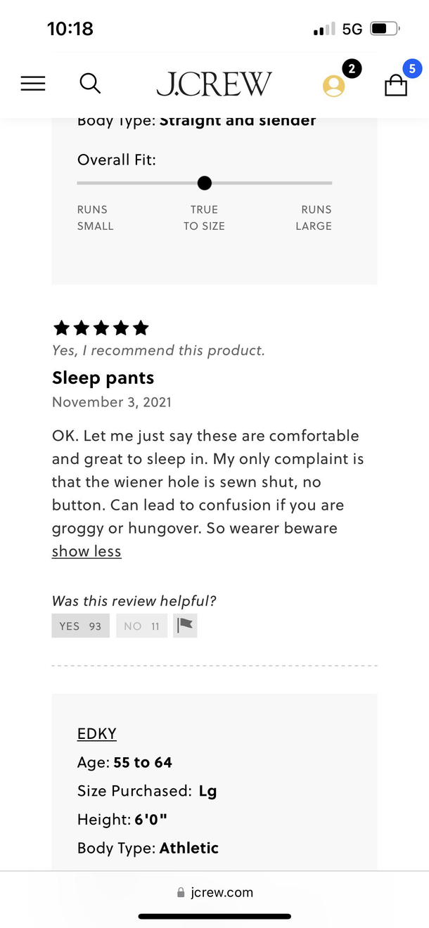Flag this review as inappropriate
429x928 pixels.
click(x=186, y=626)
